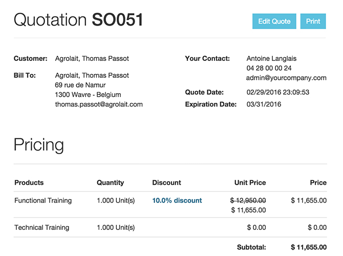Screen dimensions: 343x256
Task: Select the Functional Training product row
Action: (x=43, y=201)
